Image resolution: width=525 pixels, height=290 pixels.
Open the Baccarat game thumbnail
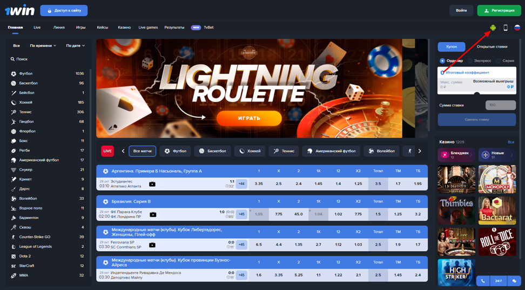point(497,211)
